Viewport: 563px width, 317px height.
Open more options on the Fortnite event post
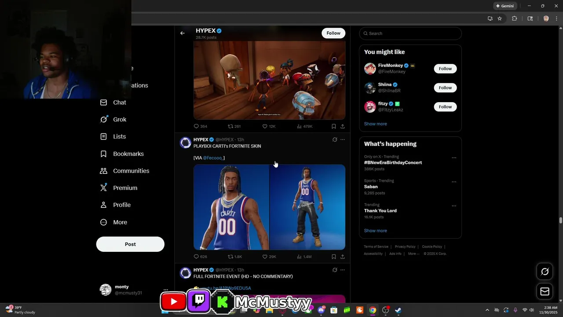coord(343,270)
